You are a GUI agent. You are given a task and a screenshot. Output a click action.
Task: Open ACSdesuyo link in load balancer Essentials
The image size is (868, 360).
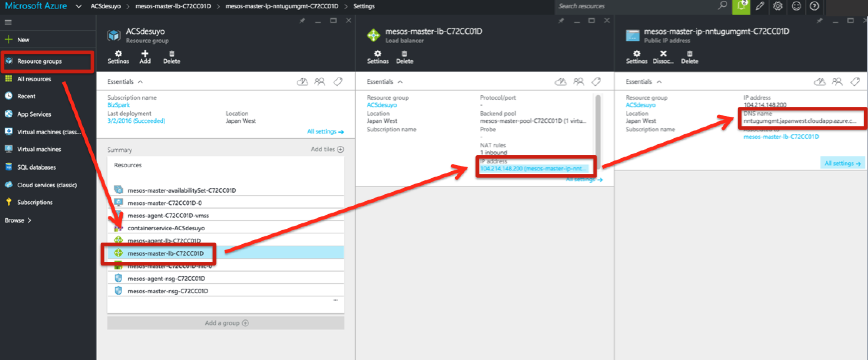click(382, 105)
